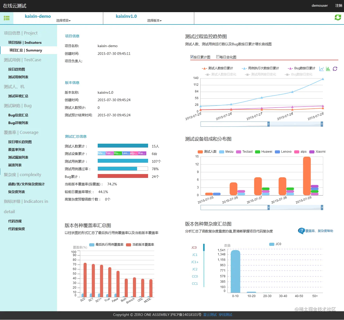The height and width of the screenshot is (320, 344).
Task: Toggle 当前版本覆盖率 legend item
Action: coord(140,245)
